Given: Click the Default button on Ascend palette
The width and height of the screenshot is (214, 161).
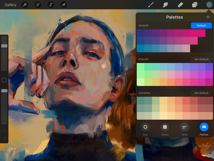Looking at the screenshot, I should click(201, 25).
